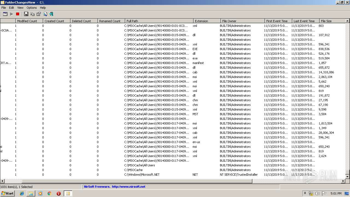Screen dimensions: 350x197
Task: Sort by Renamed Count column header
Action: click(x=111, y=21)
